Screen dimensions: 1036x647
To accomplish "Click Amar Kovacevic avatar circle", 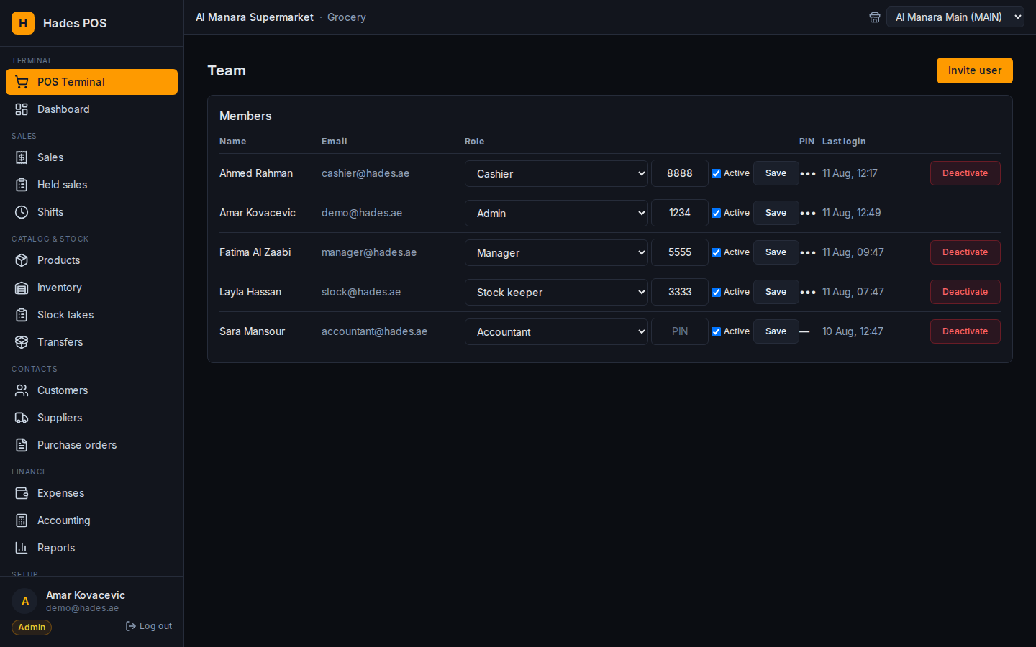I will click(24, 601).
